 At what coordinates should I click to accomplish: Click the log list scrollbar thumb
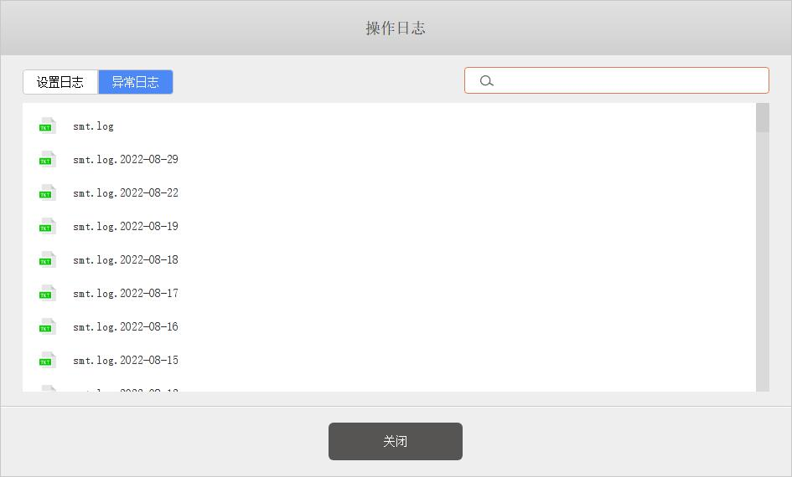pos(762,118)
